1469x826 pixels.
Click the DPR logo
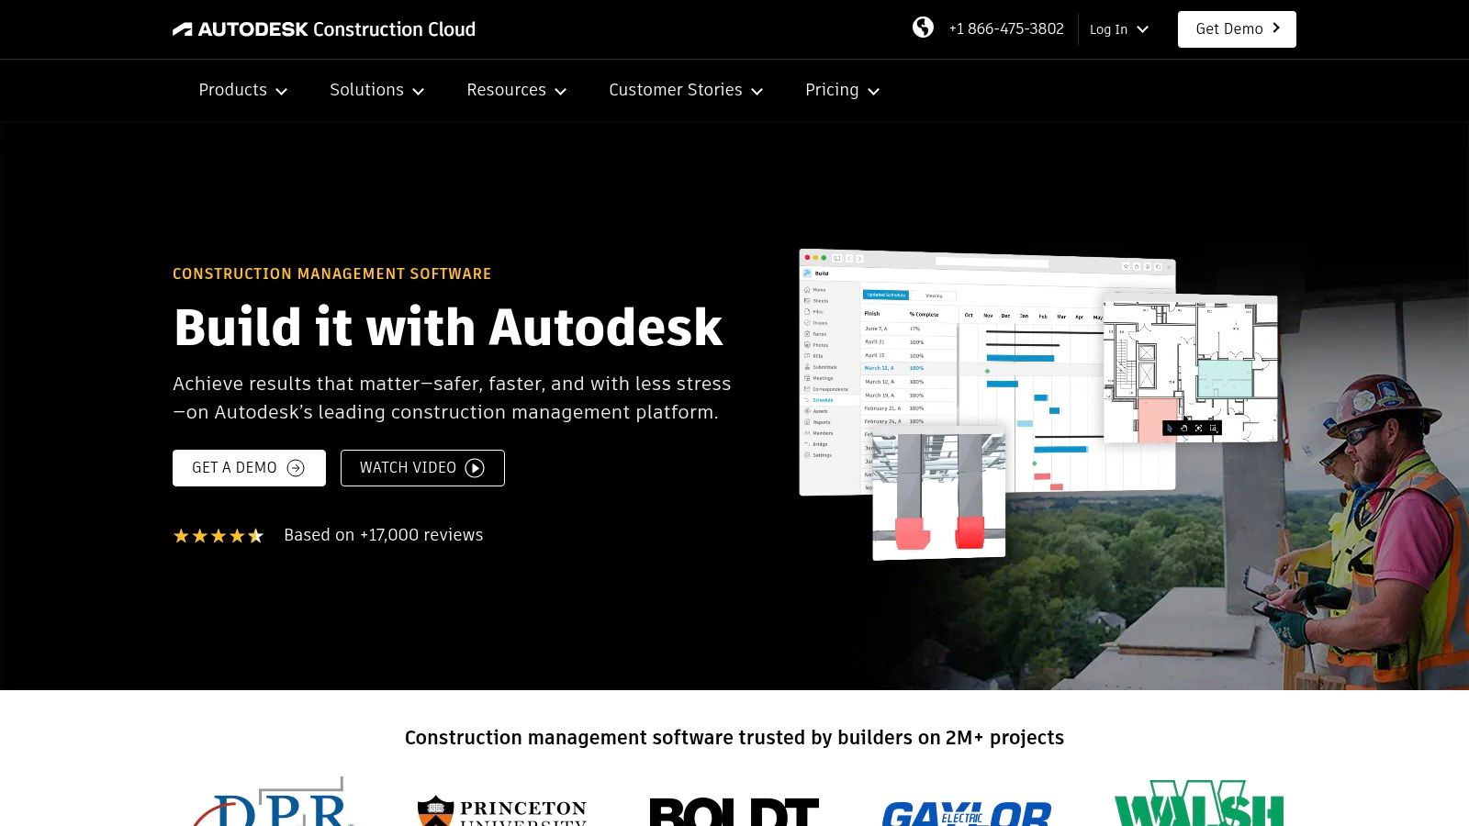point(272,802)
